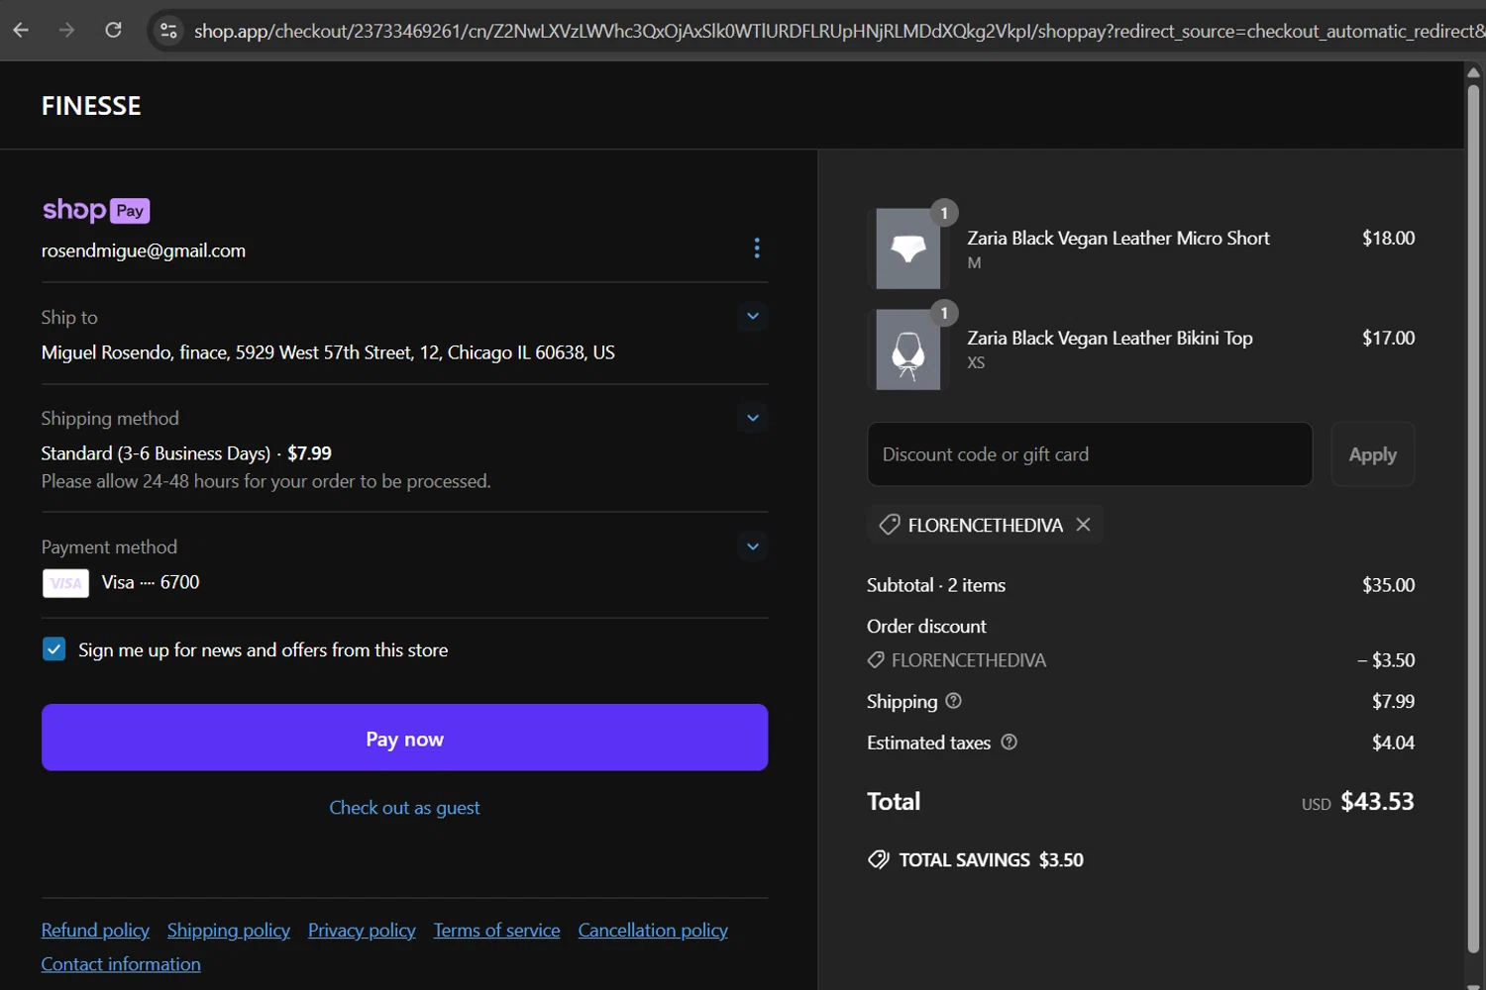Open the Shipping policy link

pyautogui.click(x=229, y=931)
